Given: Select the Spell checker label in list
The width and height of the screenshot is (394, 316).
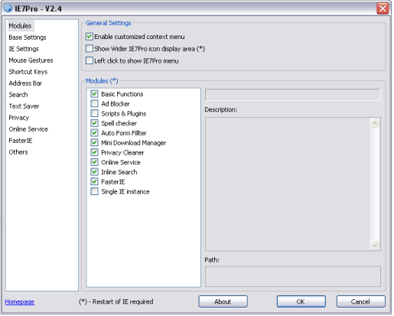Looking at the screenshot, I should click(119, 123).
